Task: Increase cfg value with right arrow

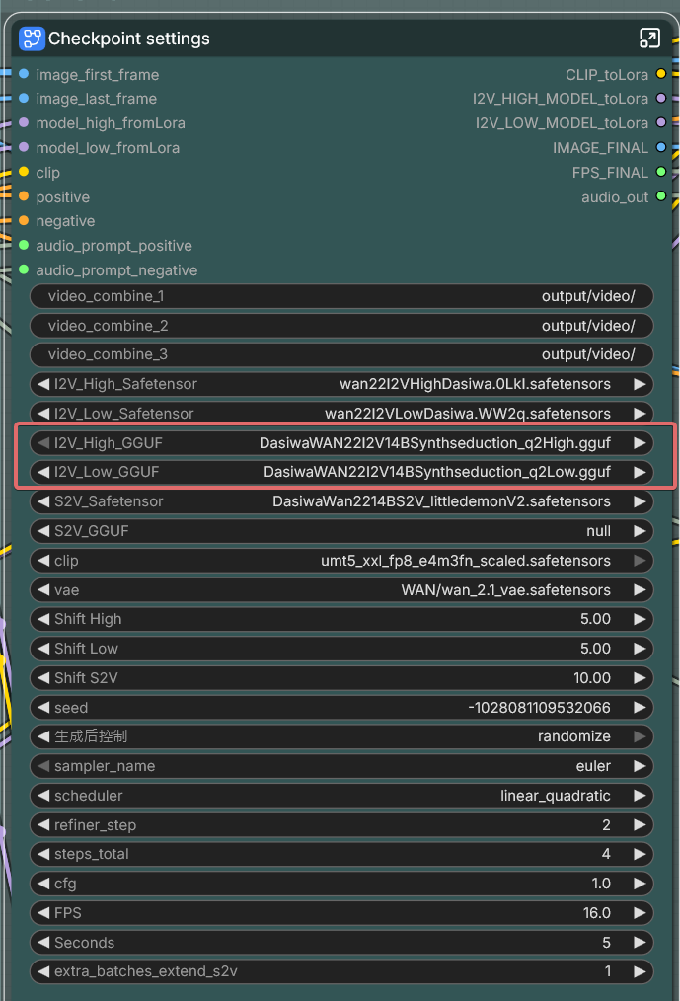Action: click(640, 884)
